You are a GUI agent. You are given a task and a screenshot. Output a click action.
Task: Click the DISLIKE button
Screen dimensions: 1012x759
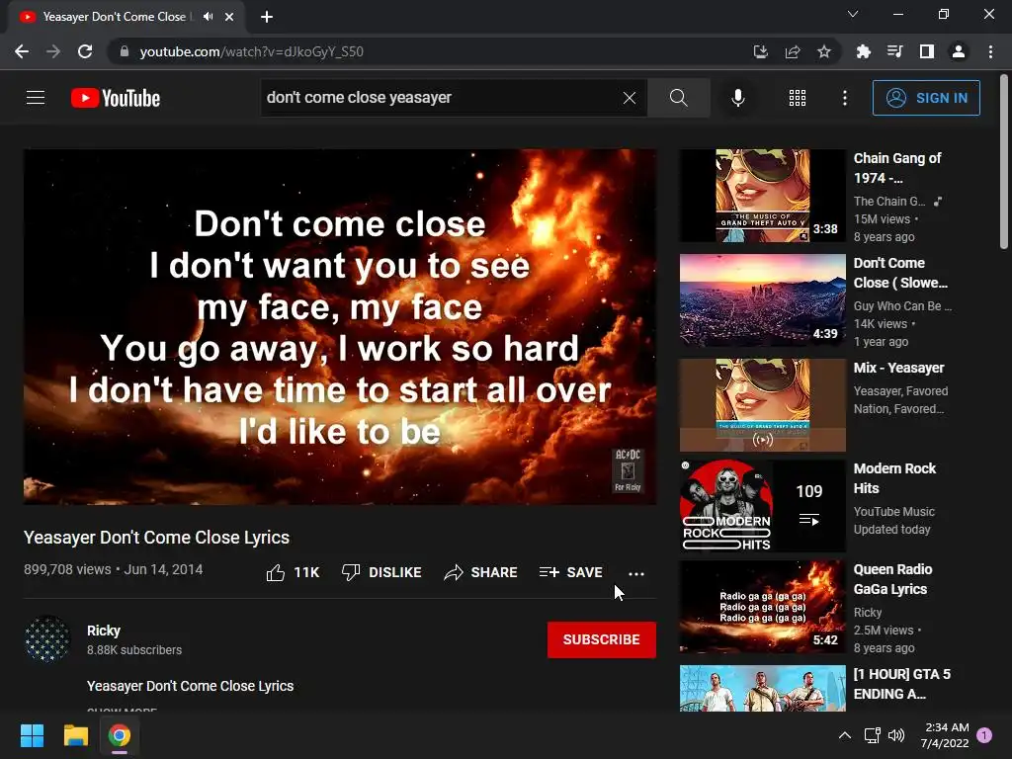(381, 572)
